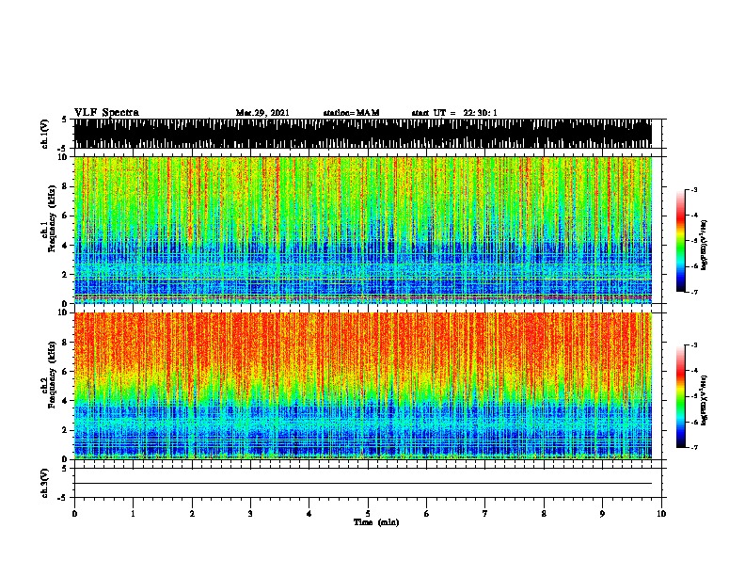
Task: Click the ch.2 frequency tick label "8"
Action: 65,343
